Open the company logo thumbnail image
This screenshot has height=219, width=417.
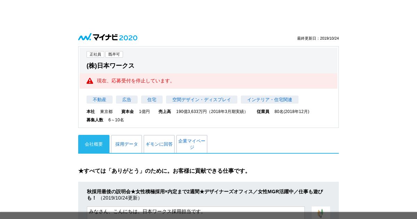click(321, 212)
